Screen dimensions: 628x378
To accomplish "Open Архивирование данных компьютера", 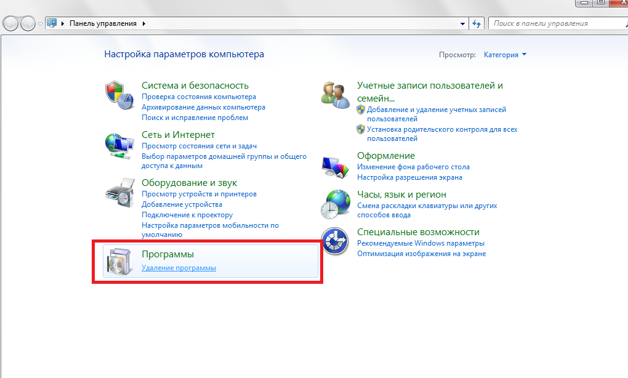I will 203,107.
